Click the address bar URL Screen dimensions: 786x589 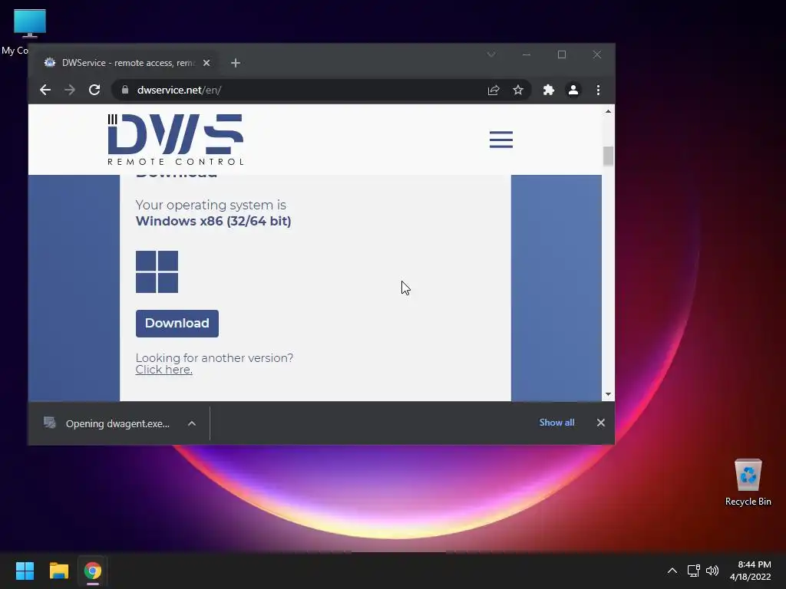(179, 90)
